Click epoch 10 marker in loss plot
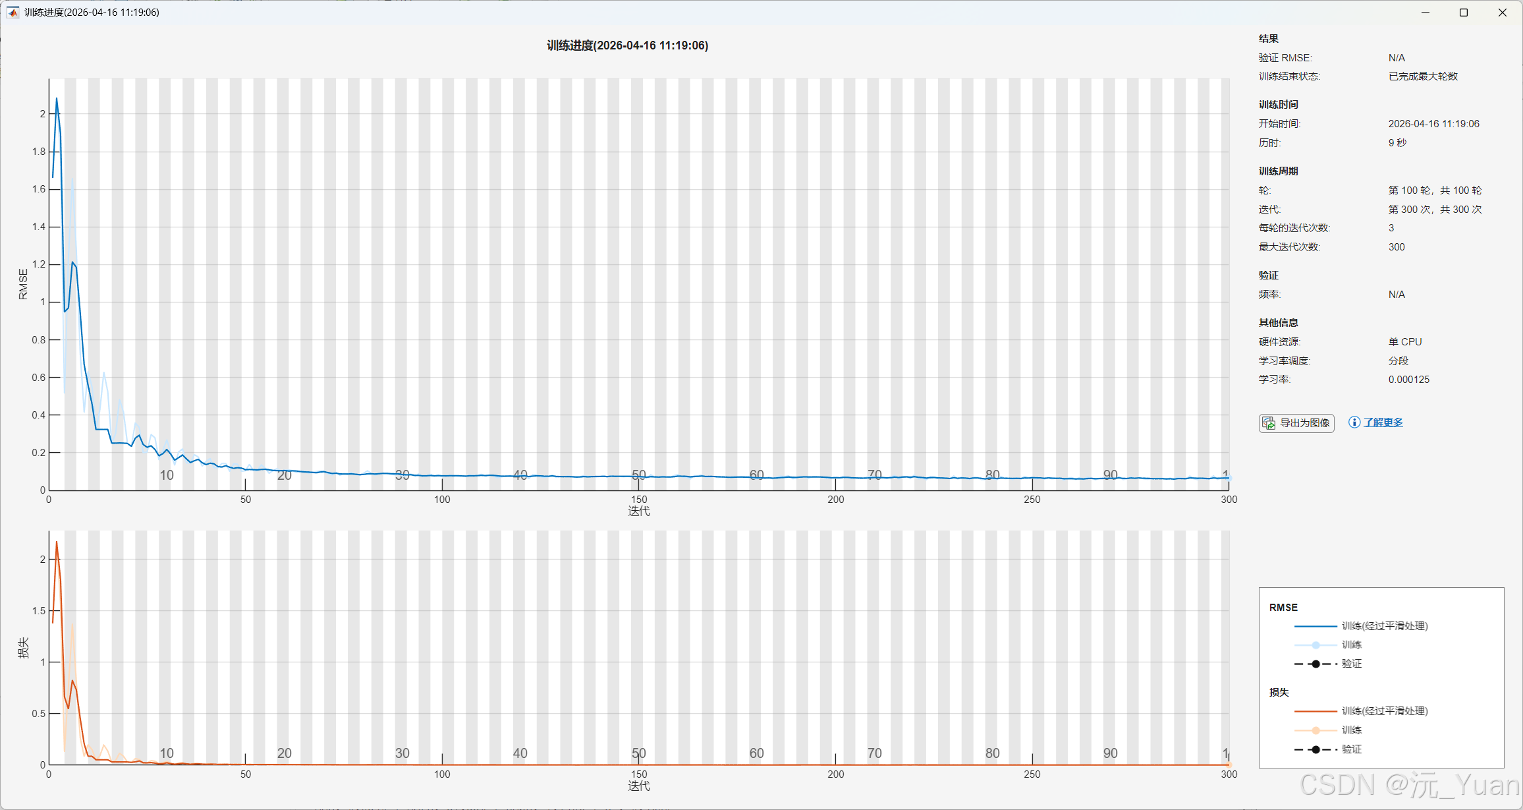This screenshot has height=810, width=1523. pos(167,753)
